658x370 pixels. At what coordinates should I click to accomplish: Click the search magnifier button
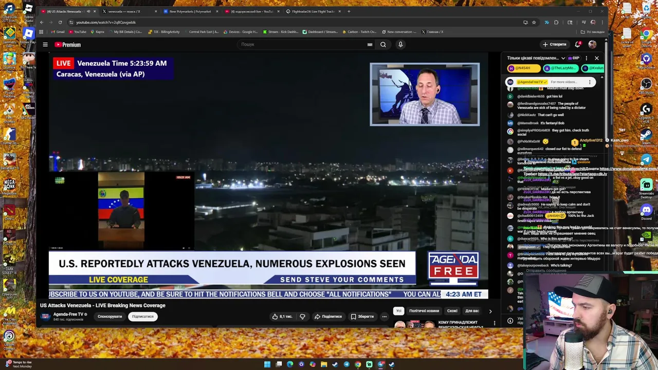coord(383,44)
